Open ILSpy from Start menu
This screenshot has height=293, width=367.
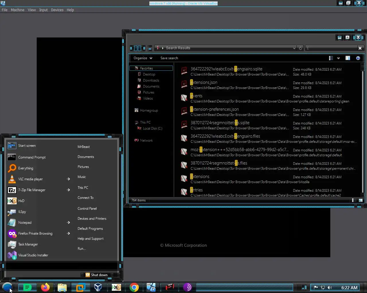(39, 212)
